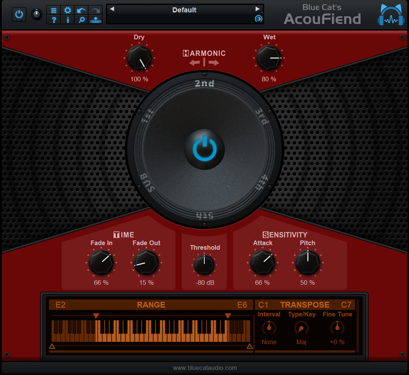Click the magnifier zoom icon

81,20
